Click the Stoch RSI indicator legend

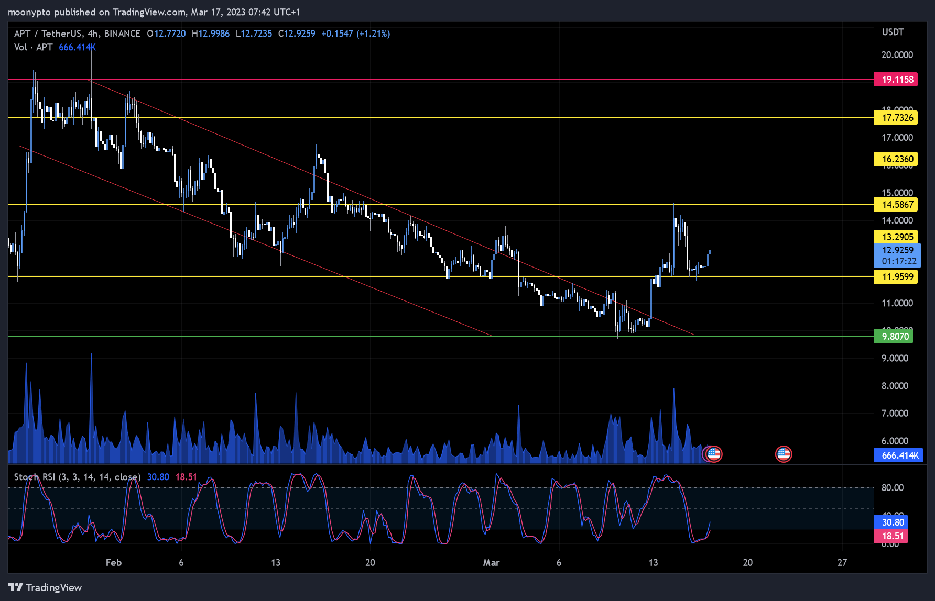(77, 477)
